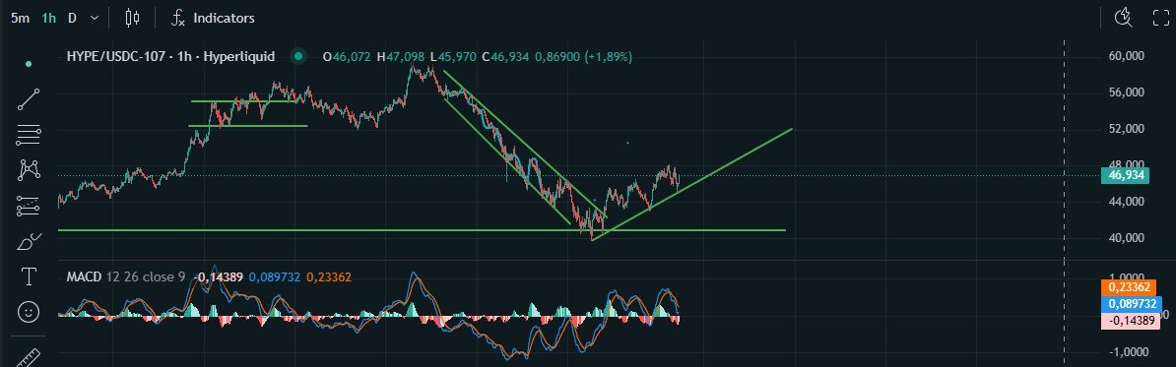Image resolution: width=1176 pixels, height=367 pixels.
Task: Click the close value C46,934
Action: (x=505, y=56)
